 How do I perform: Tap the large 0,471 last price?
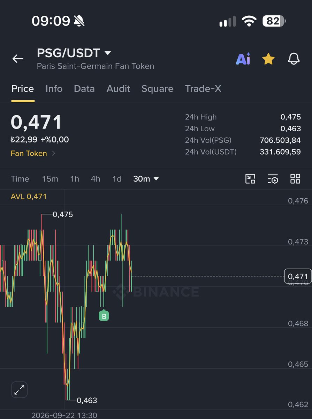36,122
